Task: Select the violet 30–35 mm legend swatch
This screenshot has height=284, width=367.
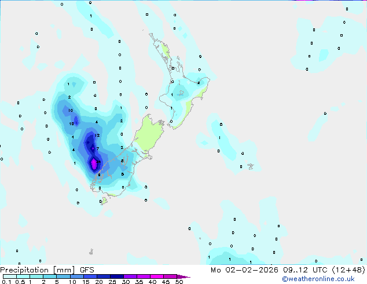Action: (x=130, y=276)
